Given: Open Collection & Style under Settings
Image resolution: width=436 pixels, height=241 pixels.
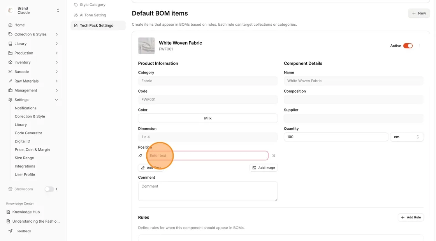Looking at the screenshot, I should (x=30, y=116).
